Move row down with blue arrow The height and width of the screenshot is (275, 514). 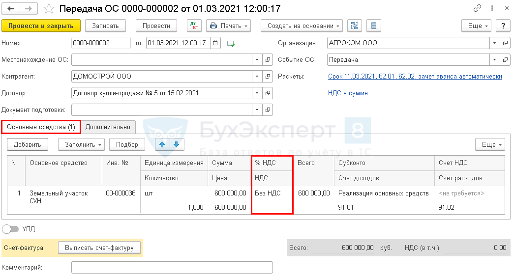(x=176, y=144)
